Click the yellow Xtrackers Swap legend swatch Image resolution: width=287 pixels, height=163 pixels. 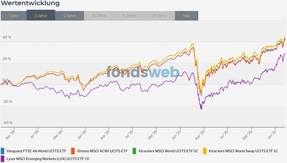coord(205,151)
